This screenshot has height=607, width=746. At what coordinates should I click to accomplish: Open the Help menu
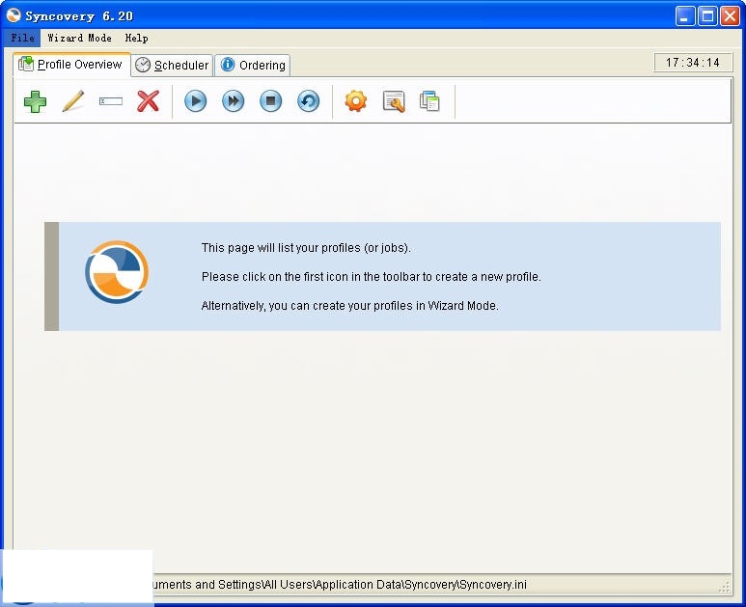tap(136, 38)
